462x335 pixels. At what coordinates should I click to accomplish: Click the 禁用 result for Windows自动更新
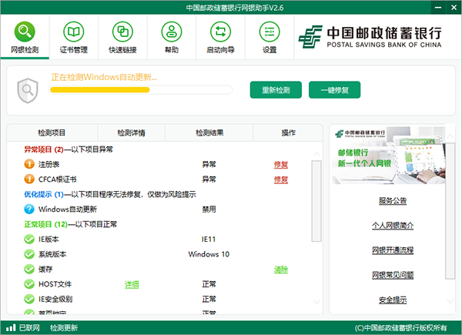pyautogui.click(x=209, y=209)
